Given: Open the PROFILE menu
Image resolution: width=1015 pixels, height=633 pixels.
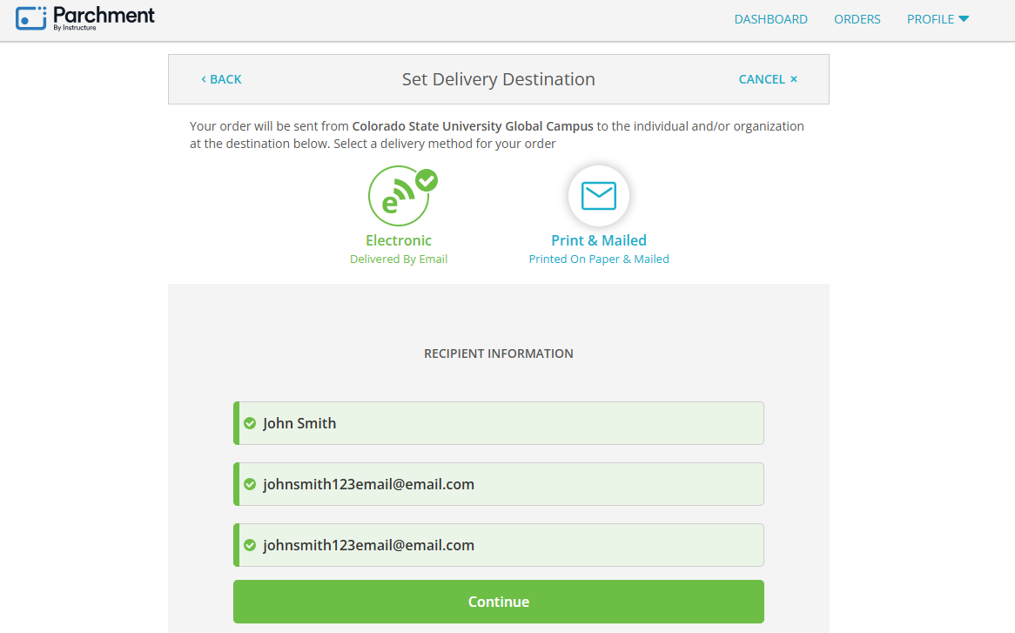Looking at the screenshot, I should click(938, 19).
